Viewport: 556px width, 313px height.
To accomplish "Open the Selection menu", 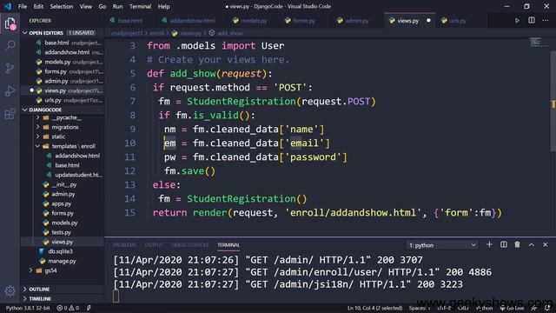I will pyautogui.click(x=62, y=6).
